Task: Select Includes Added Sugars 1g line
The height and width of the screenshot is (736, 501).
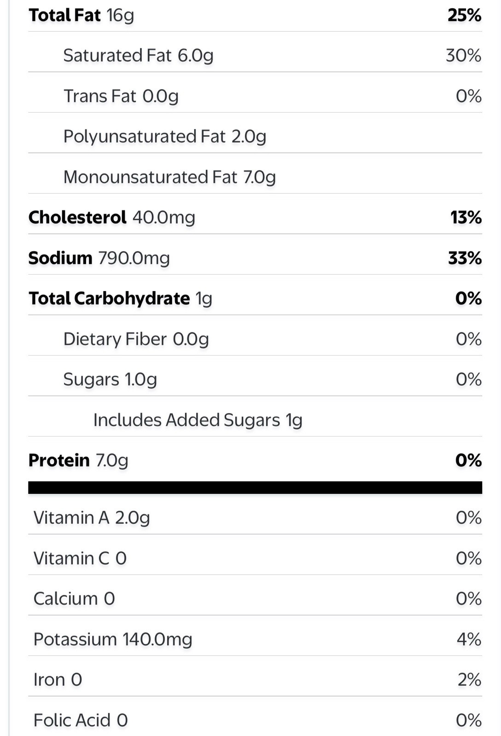Action: tap(255, 420)
